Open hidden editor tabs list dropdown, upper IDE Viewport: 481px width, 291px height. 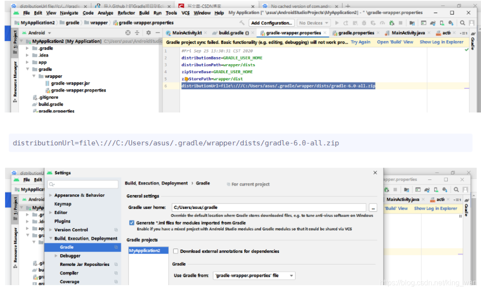click(464, 33)
